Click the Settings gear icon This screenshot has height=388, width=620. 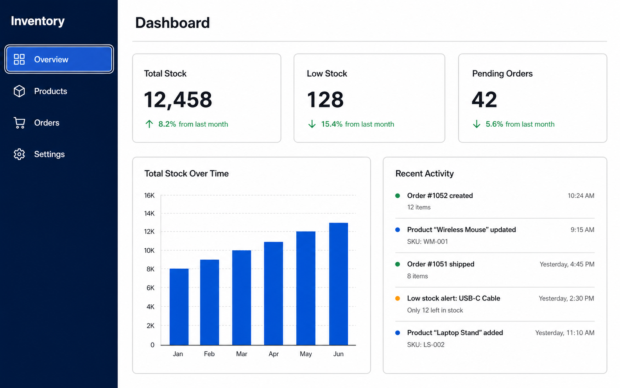coord(19,154)
